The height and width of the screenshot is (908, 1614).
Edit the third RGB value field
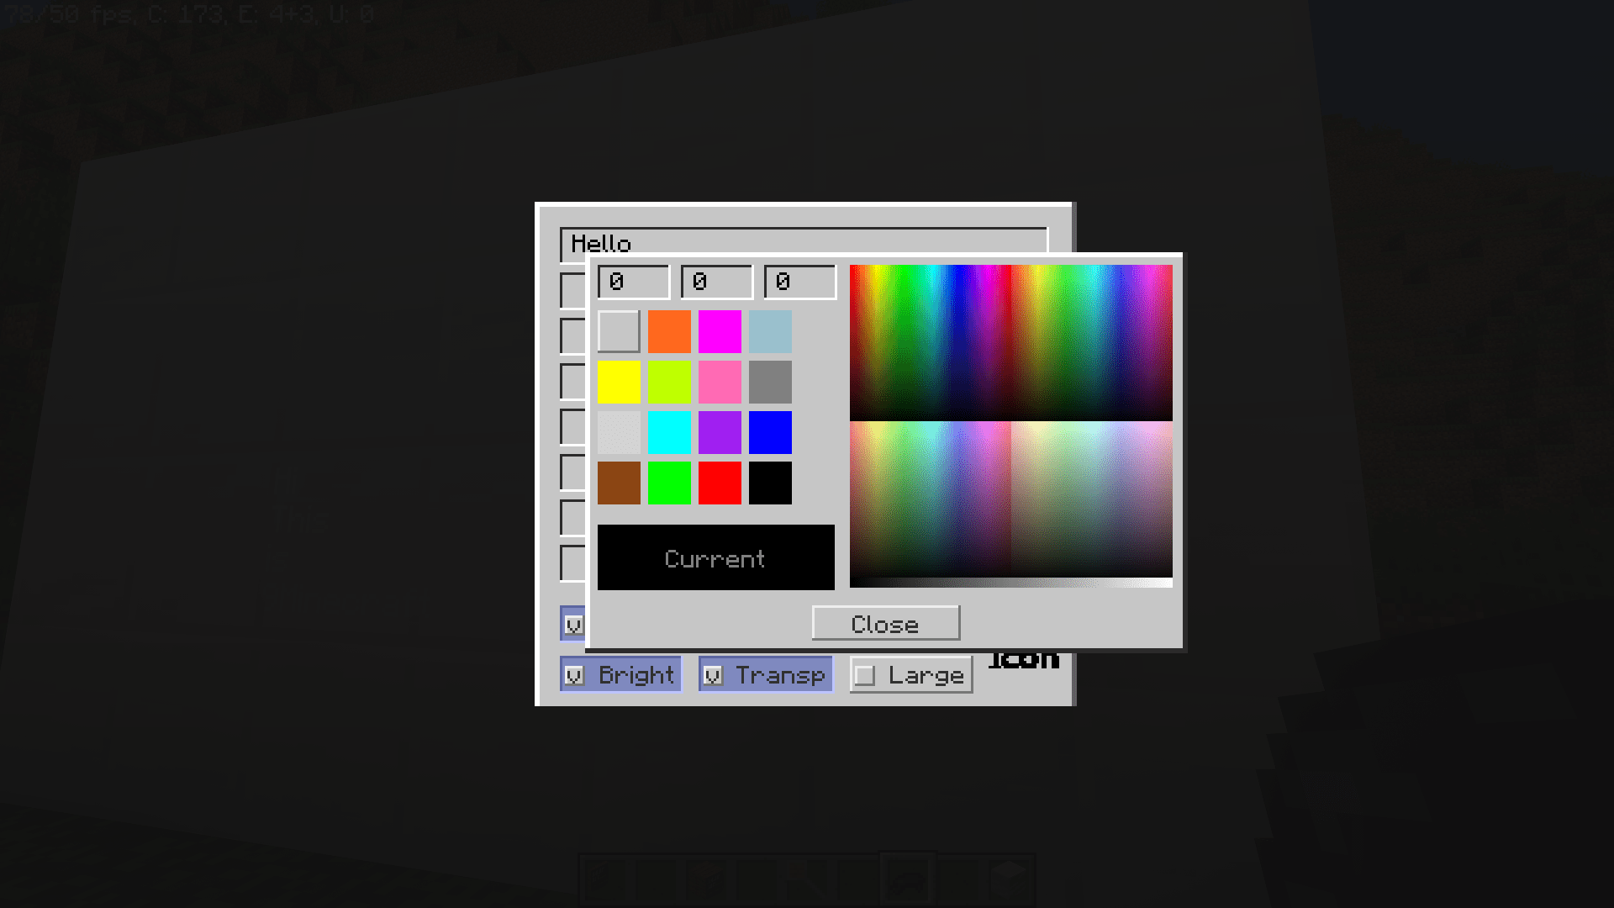[x=798, y=281]
